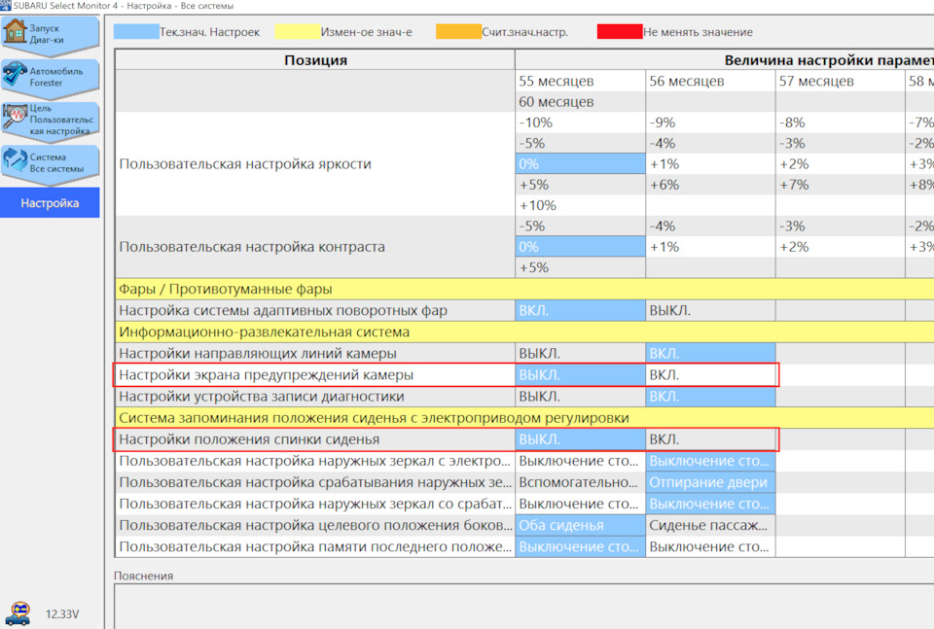
Task: Click the Система Все системы icon
Action: click(15, 161)
